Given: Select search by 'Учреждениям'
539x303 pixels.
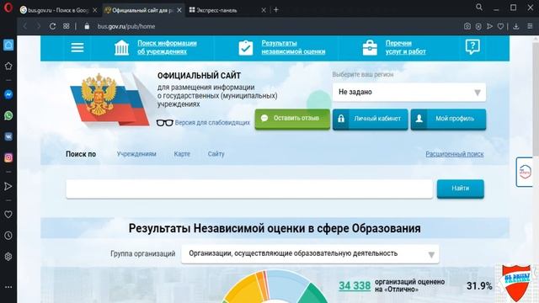Looking at the screenshot, I should coord(136,154).
